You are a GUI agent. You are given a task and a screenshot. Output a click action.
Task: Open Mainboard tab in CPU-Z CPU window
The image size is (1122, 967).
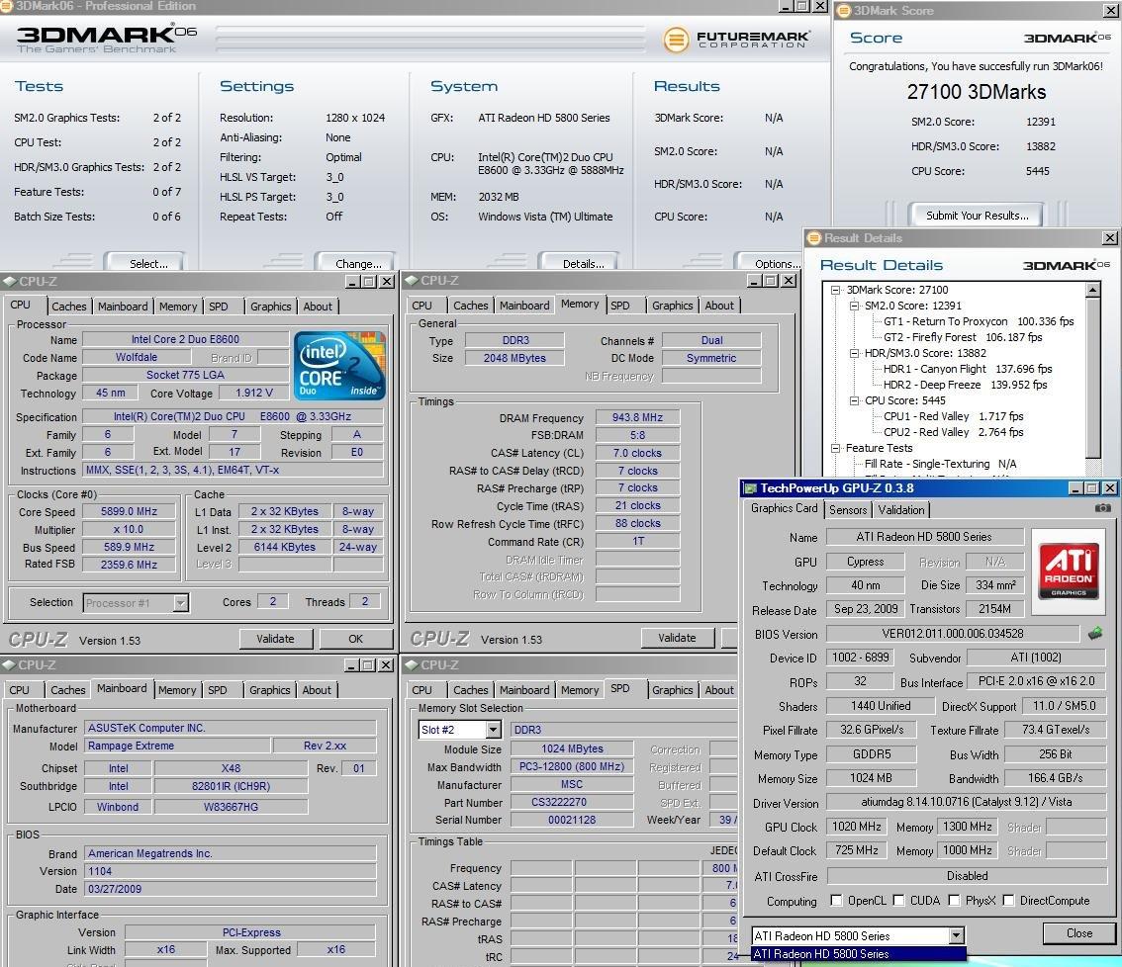tap(123, 307)
